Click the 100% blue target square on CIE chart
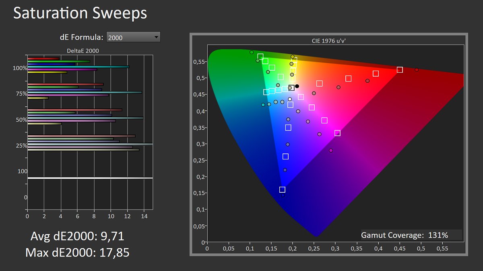Screen dimensions: 483x271 [x=282, y=189]
